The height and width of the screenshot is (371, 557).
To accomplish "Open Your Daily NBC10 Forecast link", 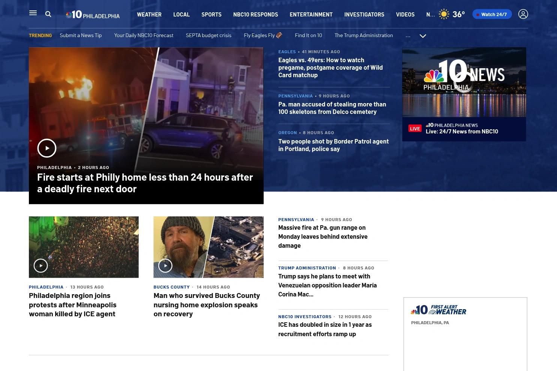I will (x=144, y=35).
